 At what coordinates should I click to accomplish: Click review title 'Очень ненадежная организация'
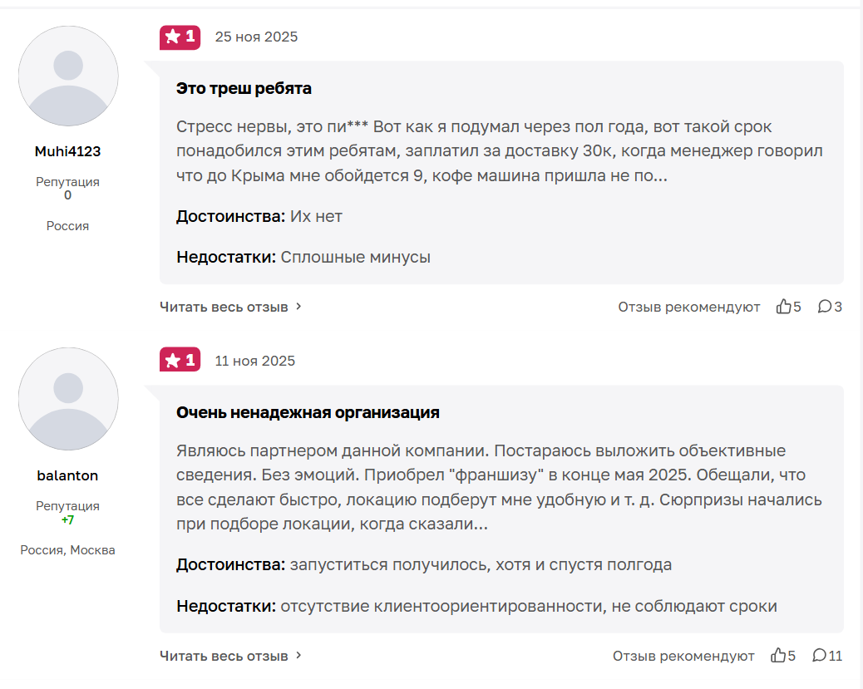click(x=308, y=412)
